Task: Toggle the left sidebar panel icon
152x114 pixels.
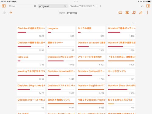Action: tap(4, 6)
